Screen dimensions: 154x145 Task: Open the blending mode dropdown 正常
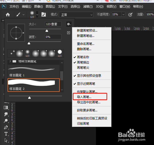click(x=76, y=15)
